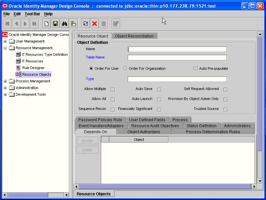266x200 pixels.
Task: Toggle Financially Significant checkbox
Action: pyautogui.click(x=159, y=110)
